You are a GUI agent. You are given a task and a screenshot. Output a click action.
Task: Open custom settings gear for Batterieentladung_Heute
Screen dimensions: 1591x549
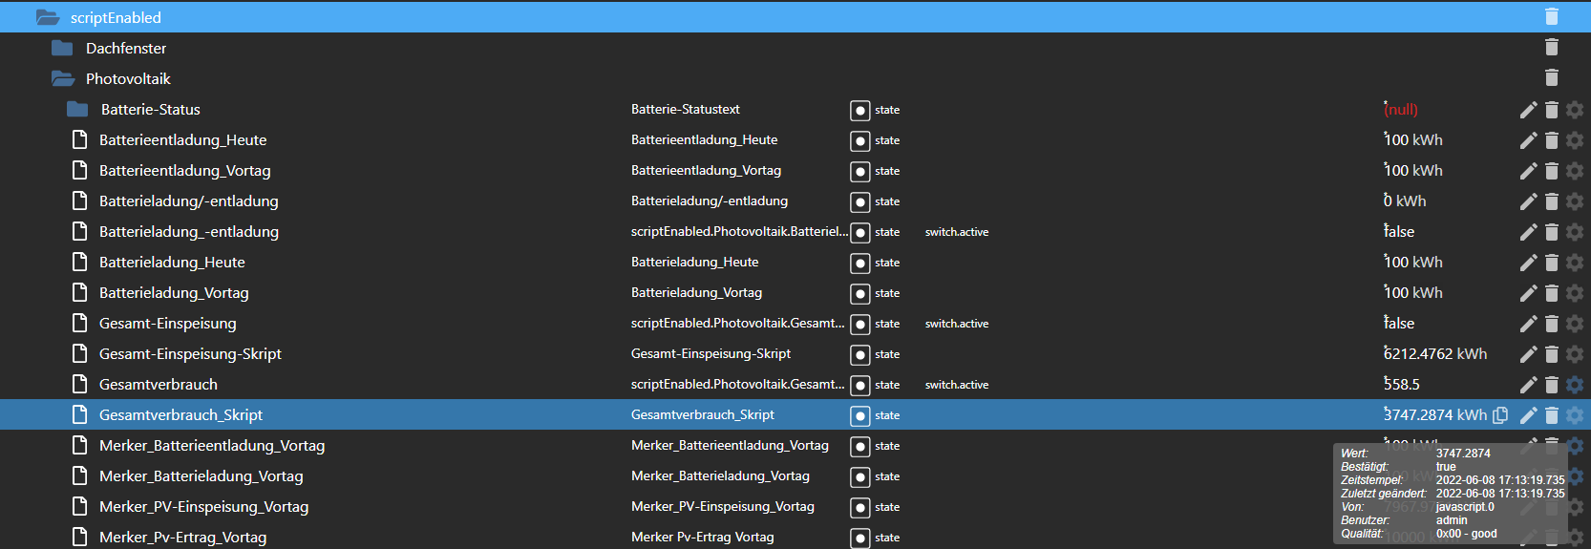pyautogui.click(x=1575, y=140)
